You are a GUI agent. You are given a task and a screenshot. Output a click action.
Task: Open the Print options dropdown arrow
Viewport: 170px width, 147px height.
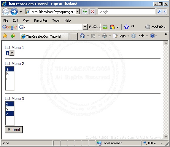(110, 36)
